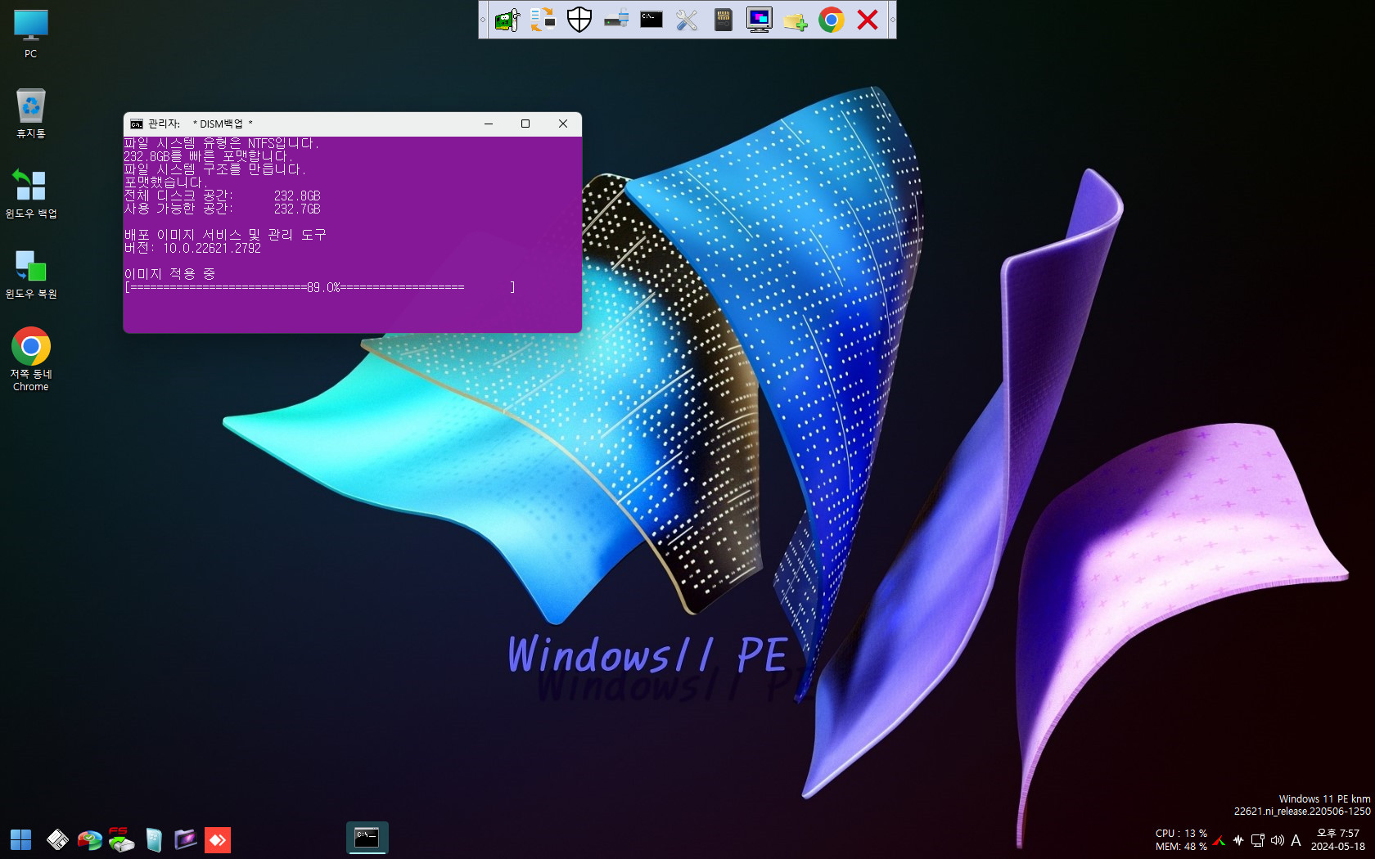This screenshot has height=859, width=1375.
Task: Open the PC desktop icon
Action: [31, 34]
